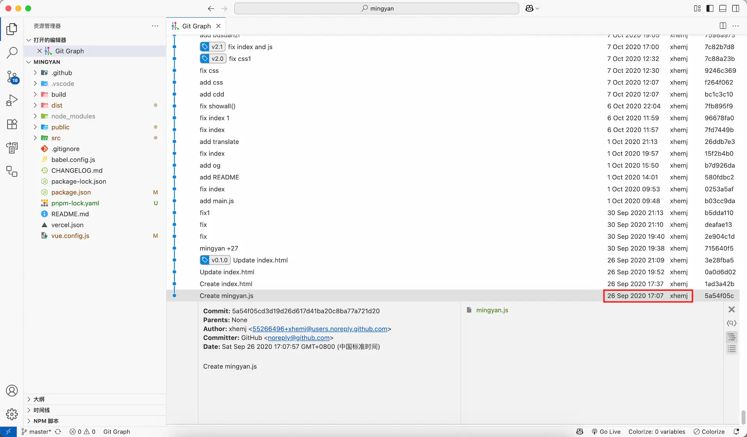This screenshot has width=747, height=437.
Task: Toggle secondary sidebar layout button
Action: [736, 9]
